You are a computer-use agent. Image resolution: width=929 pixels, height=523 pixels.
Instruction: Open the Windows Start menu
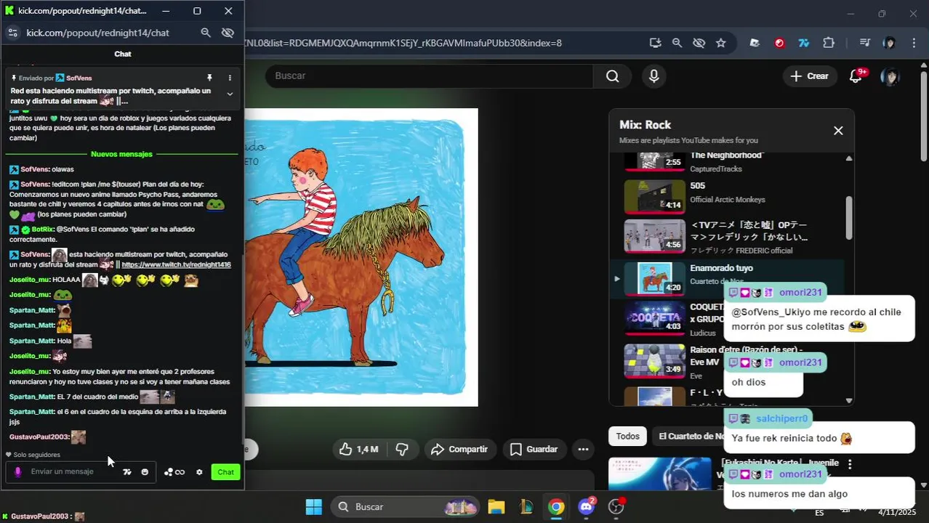[313, 507]
